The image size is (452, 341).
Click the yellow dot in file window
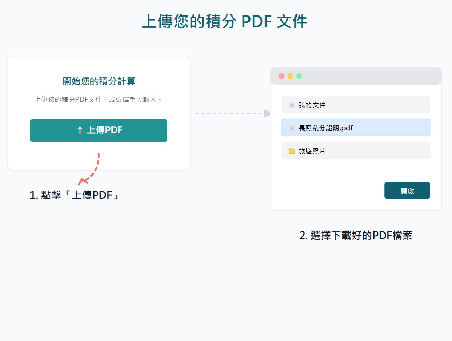pos(290,76)
